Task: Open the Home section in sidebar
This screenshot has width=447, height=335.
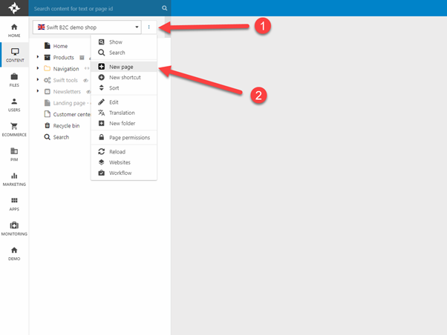Action: [x=14, y=29]
